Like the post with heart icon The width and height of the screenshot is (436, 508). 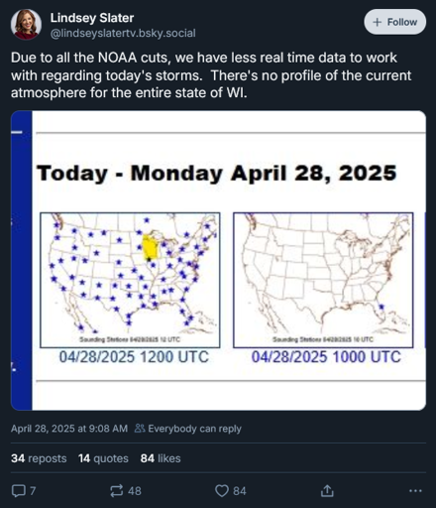point(222,491)
